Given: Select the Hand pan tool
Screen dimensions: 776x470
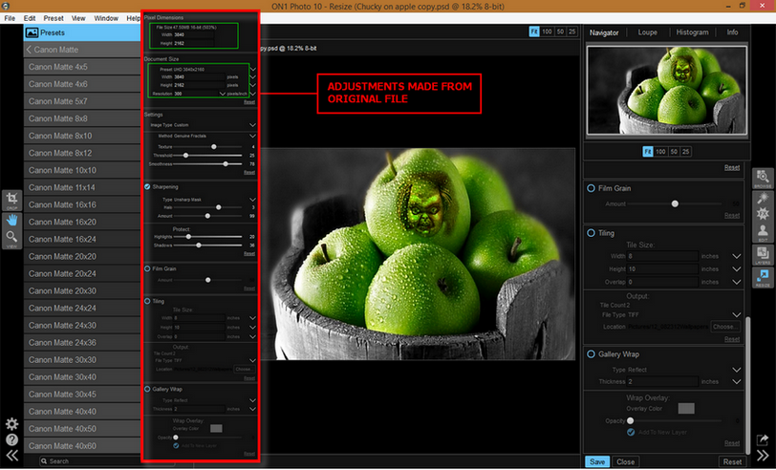Looking at the screenshot, I should click(11, 219).
